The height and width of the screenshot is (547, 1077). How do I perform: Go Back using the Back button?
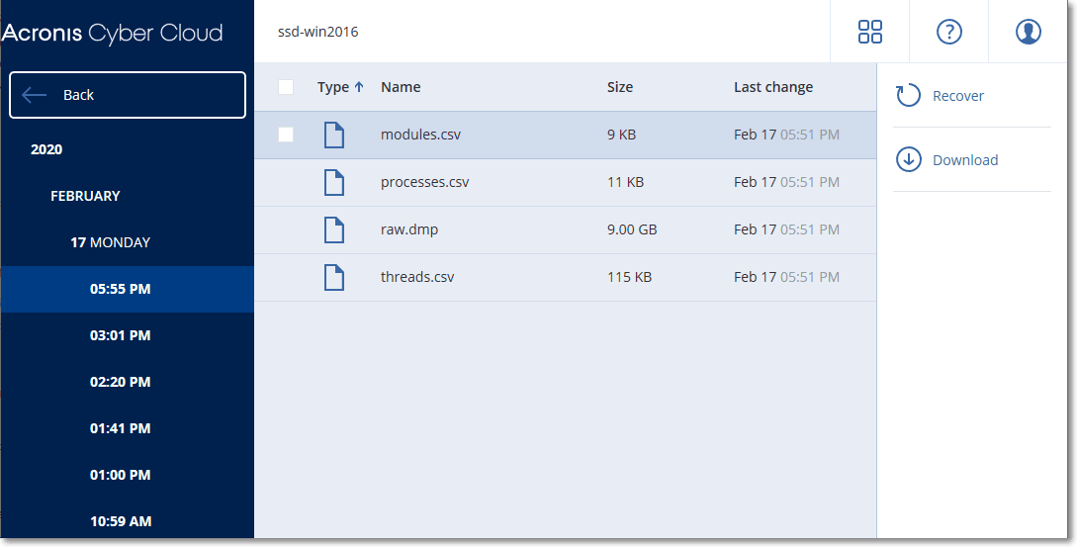pyautogui.click(x=127, y=95)
